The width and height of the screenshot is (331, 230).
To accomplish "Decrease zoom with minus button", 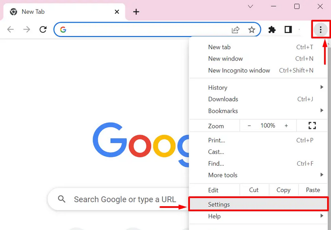I will [249, 126].
